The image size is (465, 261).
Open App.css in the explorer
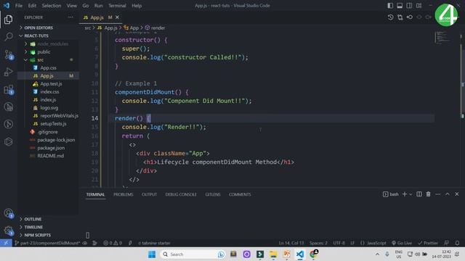(x=49, y=67)
